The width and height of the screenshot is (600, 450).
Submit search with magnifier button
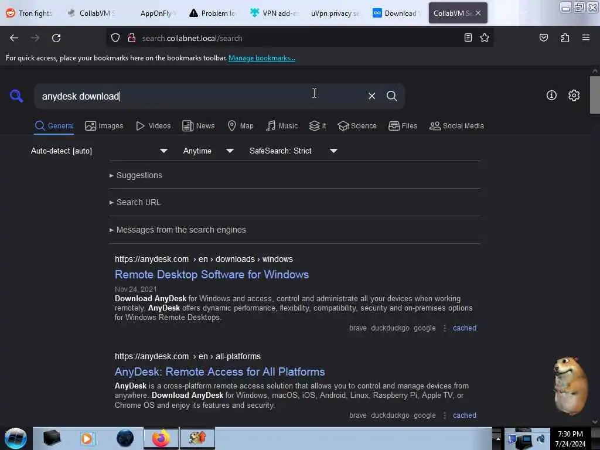click(391, 96)
